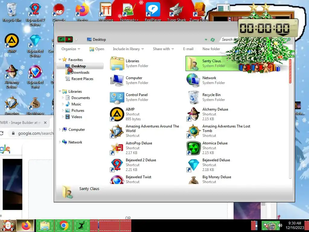
Task: Select the AIMP shortcut in file list
Action: pos(117,114)
